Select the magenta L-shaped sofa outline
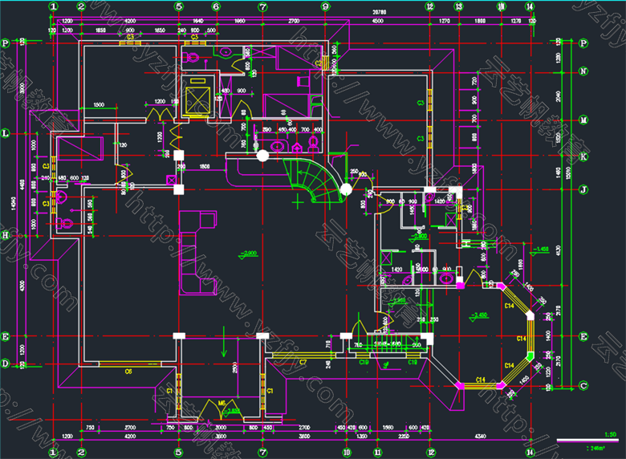 pos(197,253)
